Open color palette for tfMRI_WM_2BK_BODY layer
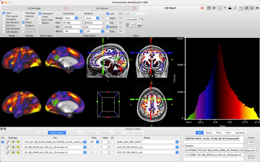This screenshot has height=162, width=260. 13,142
